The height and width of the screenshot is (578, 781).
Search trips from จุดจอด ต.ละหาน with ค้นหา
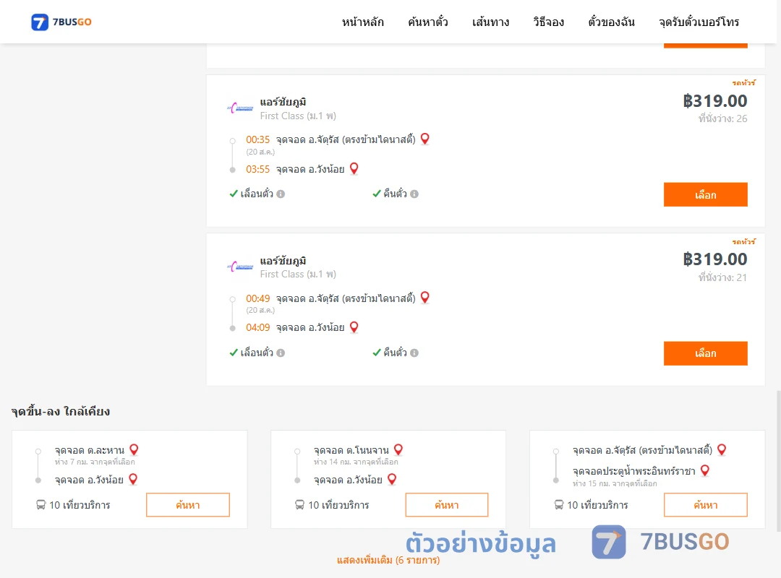pyautogui.click(x=188, y=505)
